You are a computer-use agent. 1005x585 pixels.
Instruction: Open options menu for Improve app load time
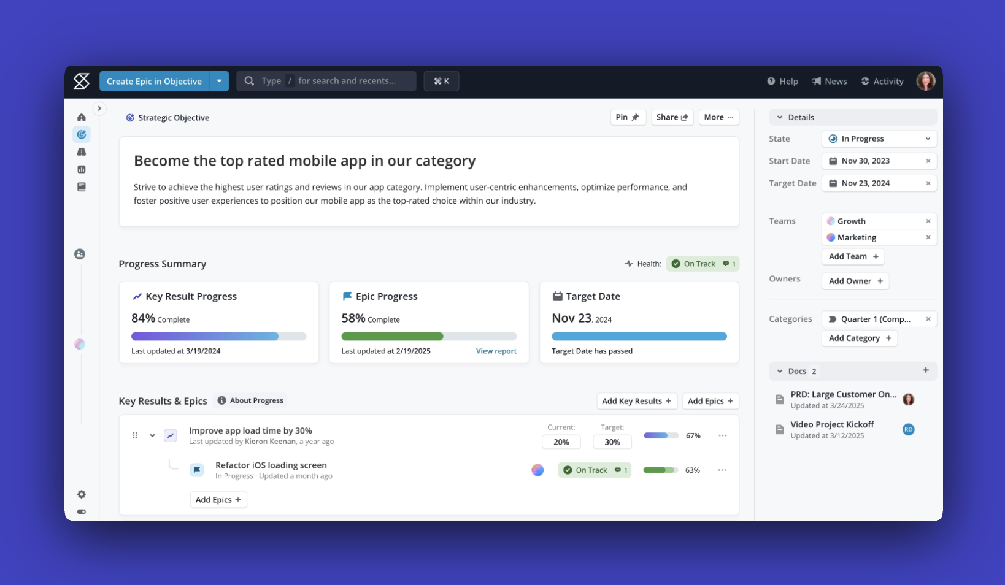tap(723, 435)
